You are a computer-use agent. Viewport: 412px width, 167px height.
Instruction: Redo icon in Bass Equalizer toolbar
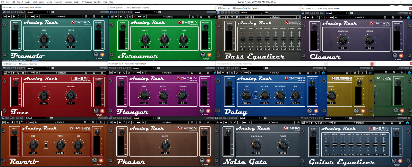pos(237,17)
